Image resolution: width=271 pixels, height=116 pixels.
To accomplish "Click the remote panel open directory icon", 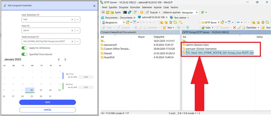I will coord(222,22).
